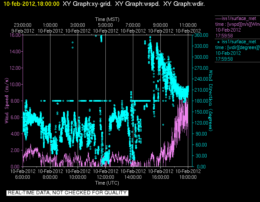The image size is (260, 202).
Task: Click the 6:00:00 UTC tick label
Action: coord(23,177)
